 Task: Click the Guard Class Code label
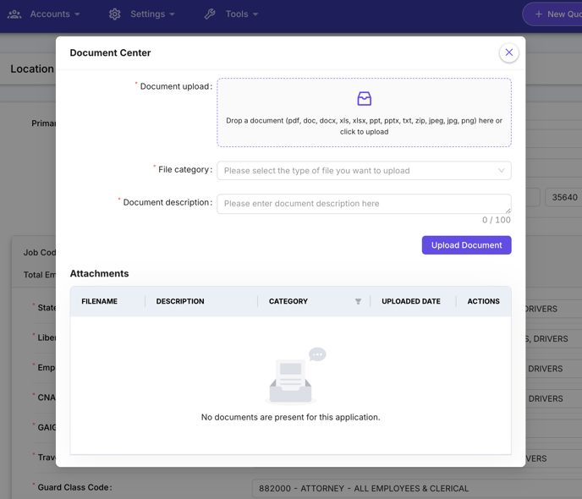74,487
